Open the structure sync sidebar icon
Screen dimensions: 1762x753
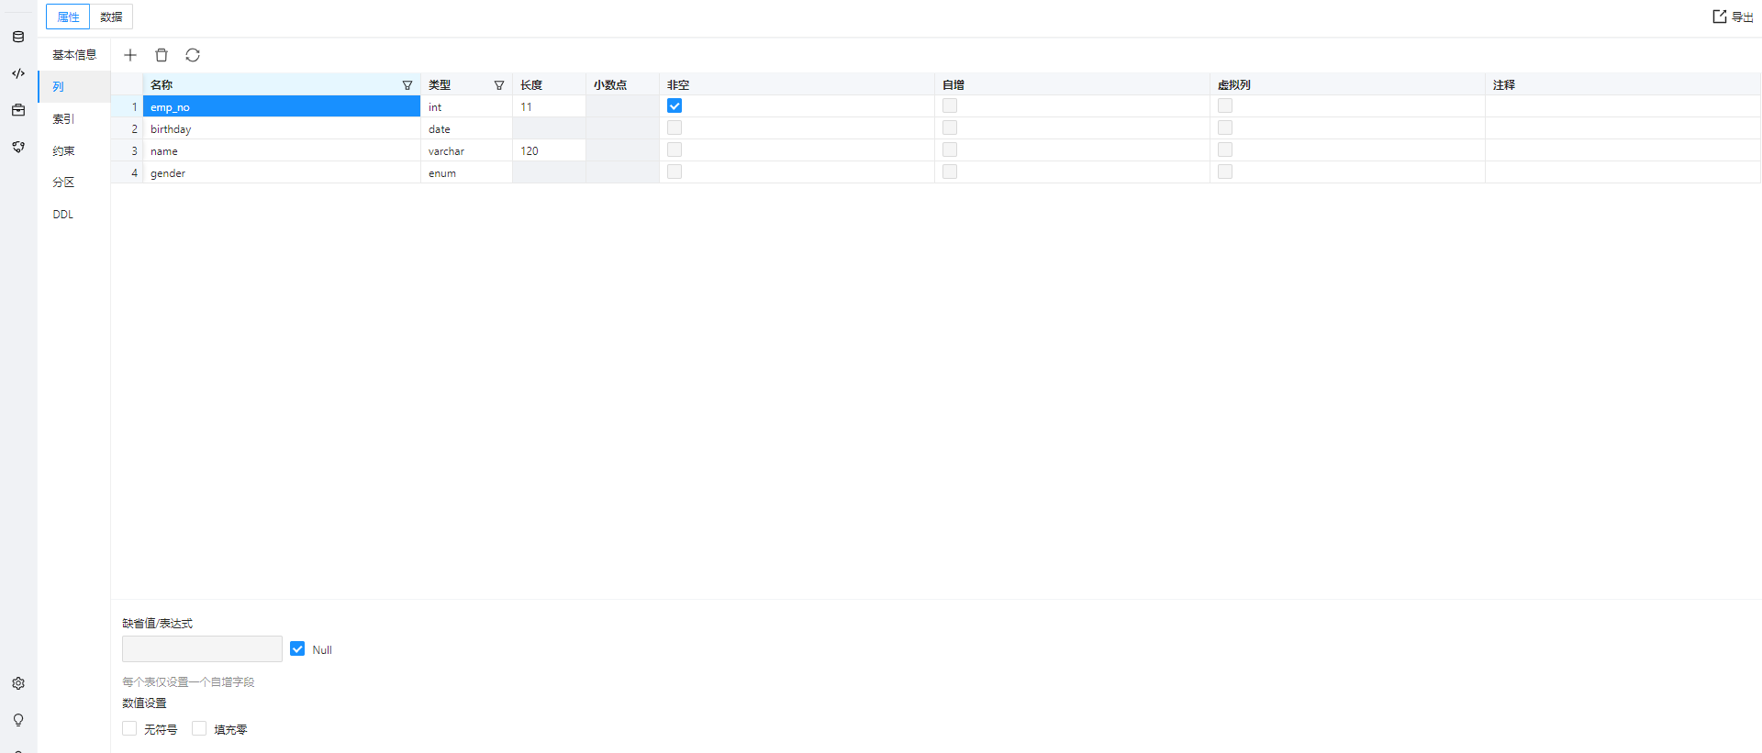tap(18, 147)
